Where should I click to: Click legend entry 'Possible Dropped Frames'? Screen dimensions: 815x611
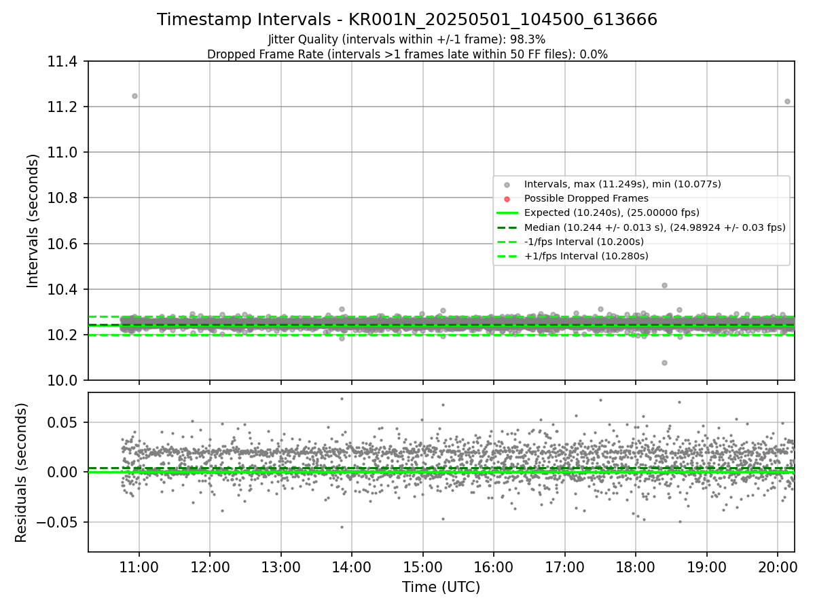586,198
